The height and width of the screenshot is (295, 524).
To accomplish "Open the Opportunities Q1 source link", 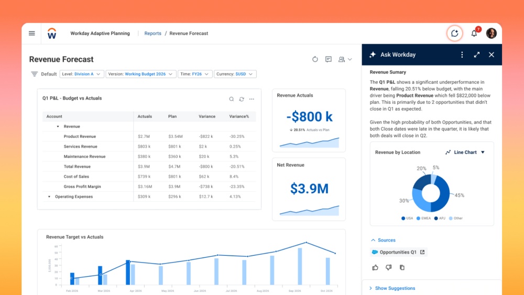I will pyautogui.click(x=398, y=252).
